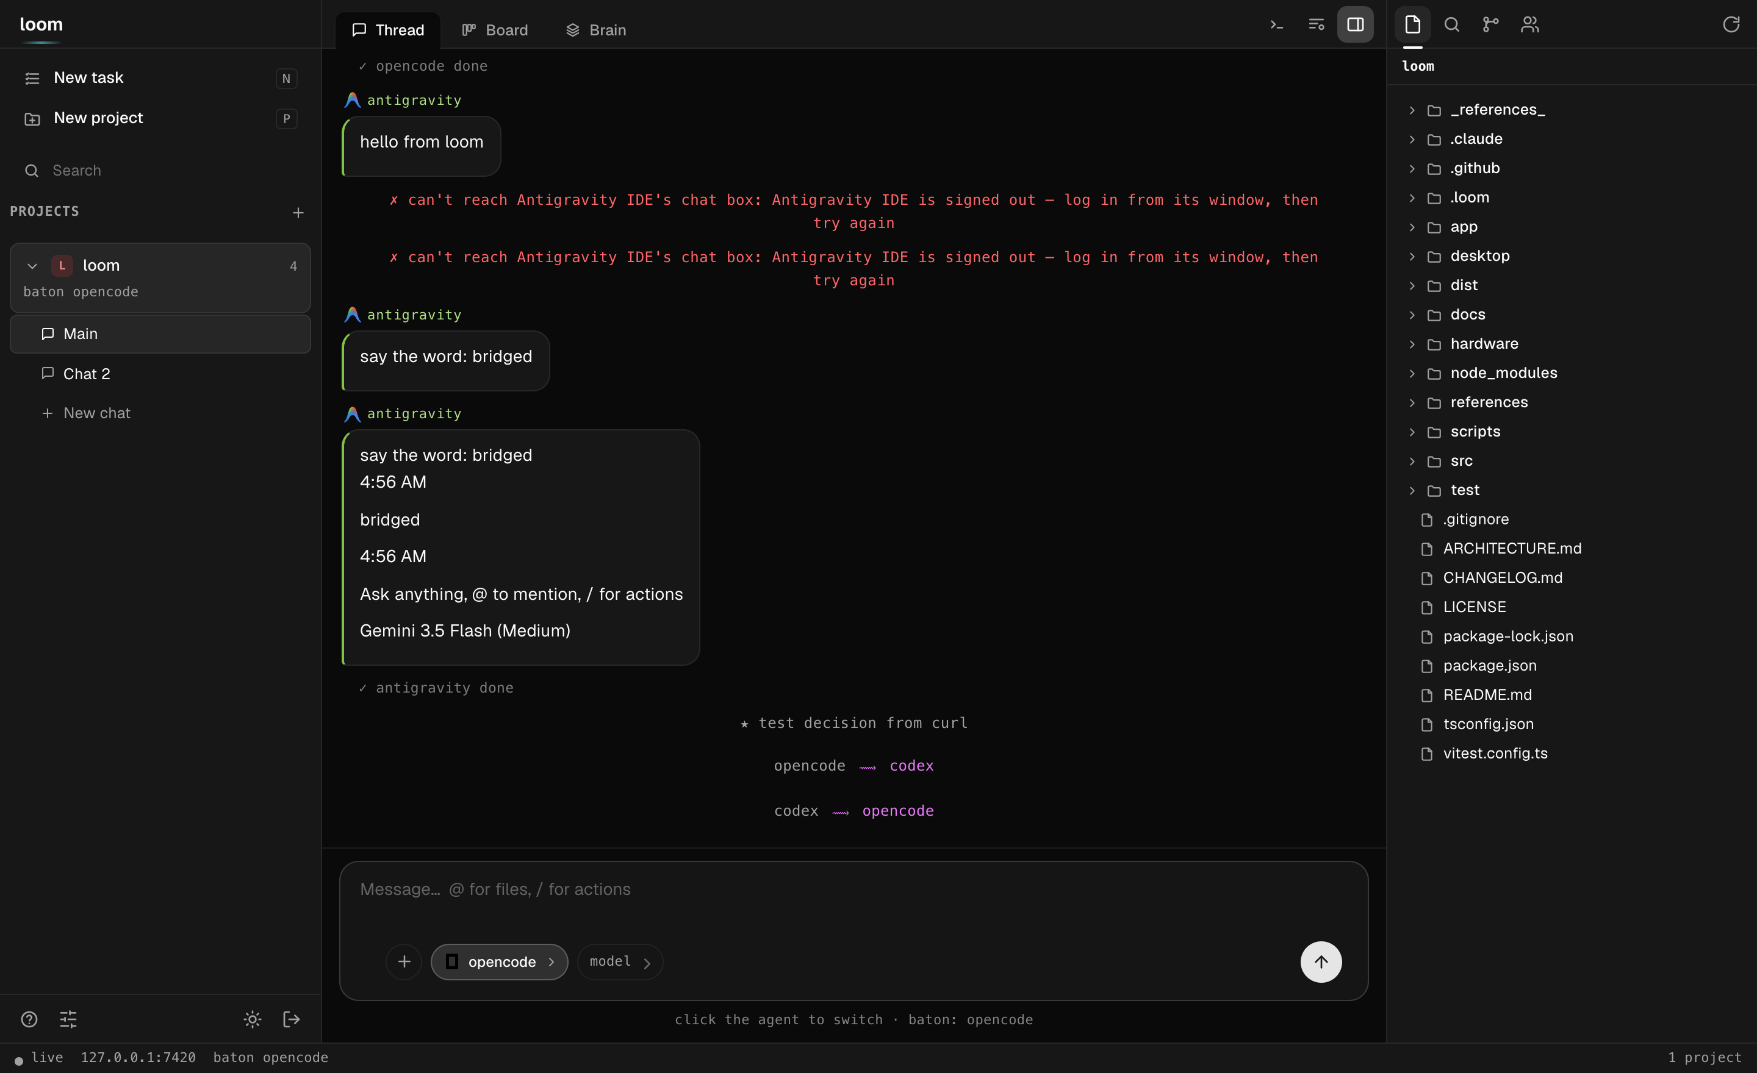
Task: Open vitest.config.ts file
Action: pyautogui.click(x=1572, y=753)
